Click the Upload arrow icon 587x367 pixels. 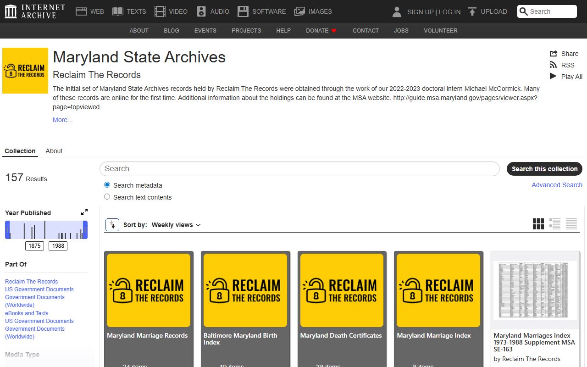[472, 11]
